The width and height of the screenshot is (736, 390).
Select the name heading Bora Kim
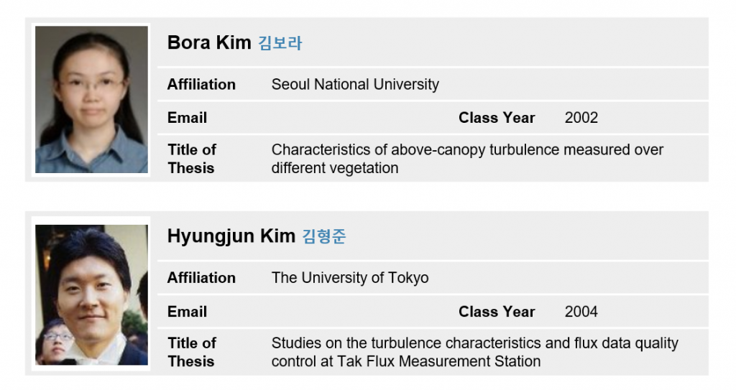209,43
